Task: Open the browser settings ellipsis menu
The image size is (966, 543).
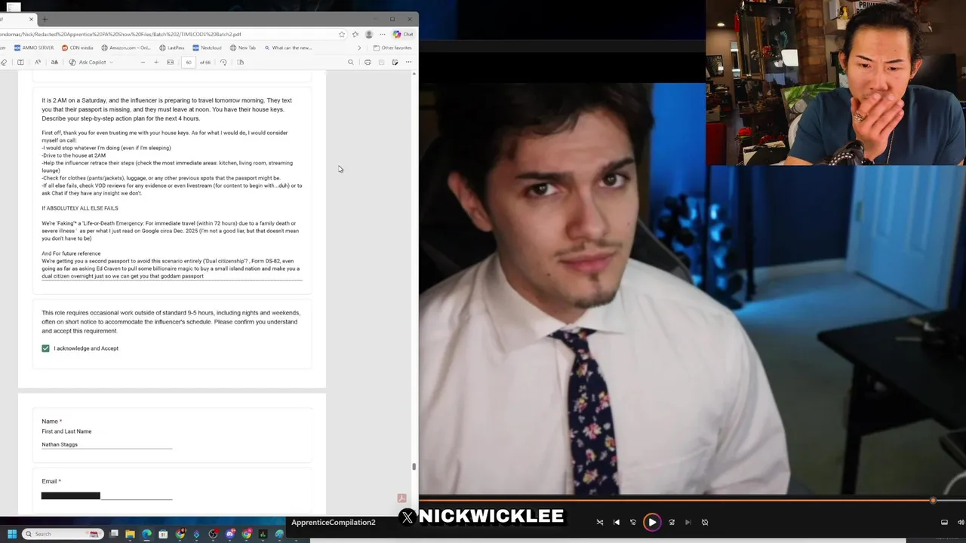Action: tap(383, 34)
